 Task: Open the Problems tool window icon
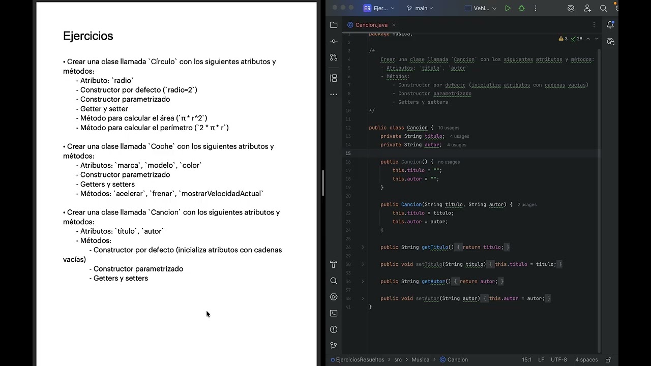tap(334, 329)
